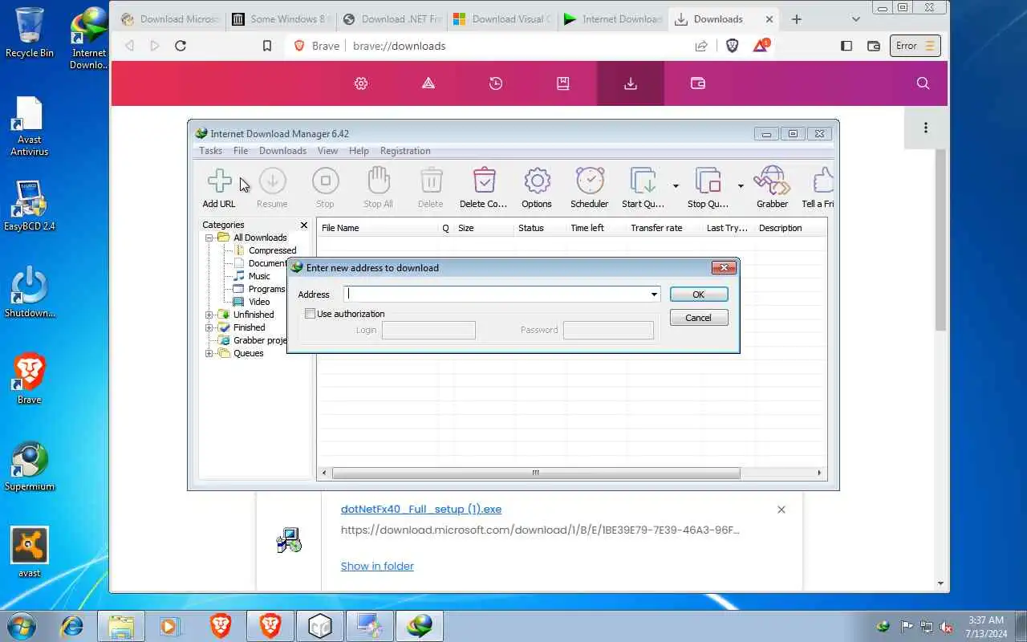This screenshot has width=1027, height=642.
Task: Click the Delete trash icon in IDM
Action: coord(431,181)
